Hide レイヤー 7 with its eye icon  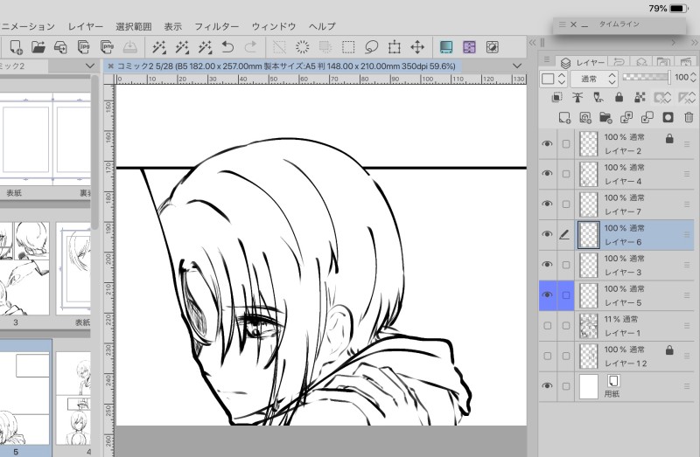click(547, 204)
